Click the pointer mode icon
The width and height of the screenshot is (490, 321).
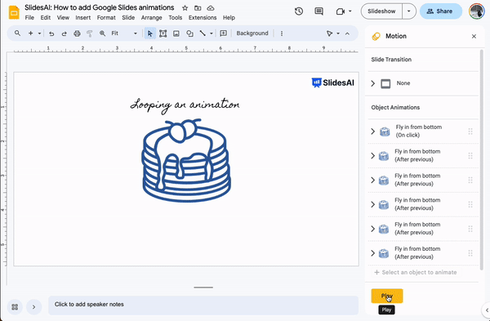coord(329,33)
